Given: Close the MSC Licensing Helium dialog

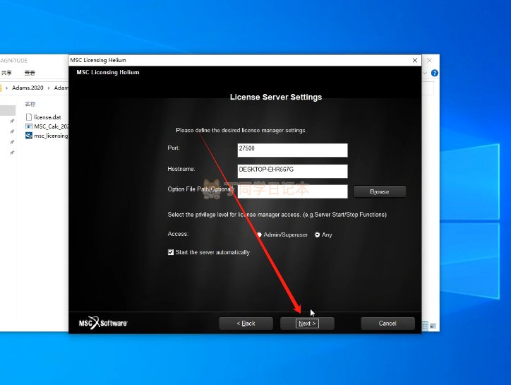Looking at the screenshot, I should coord(415,60).
